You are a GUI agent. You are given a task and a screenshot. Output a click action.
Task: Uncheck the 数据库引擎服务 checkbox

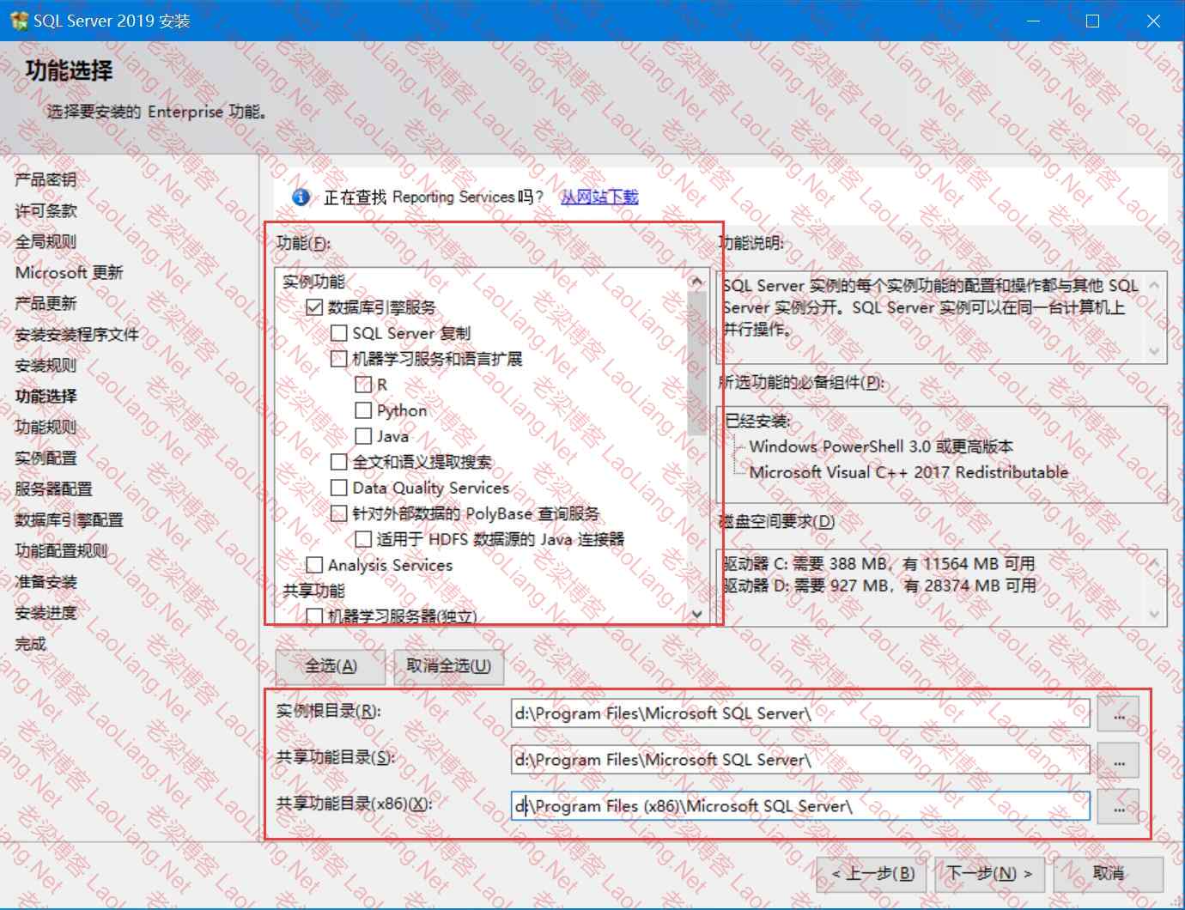click(x=314, y=307)
